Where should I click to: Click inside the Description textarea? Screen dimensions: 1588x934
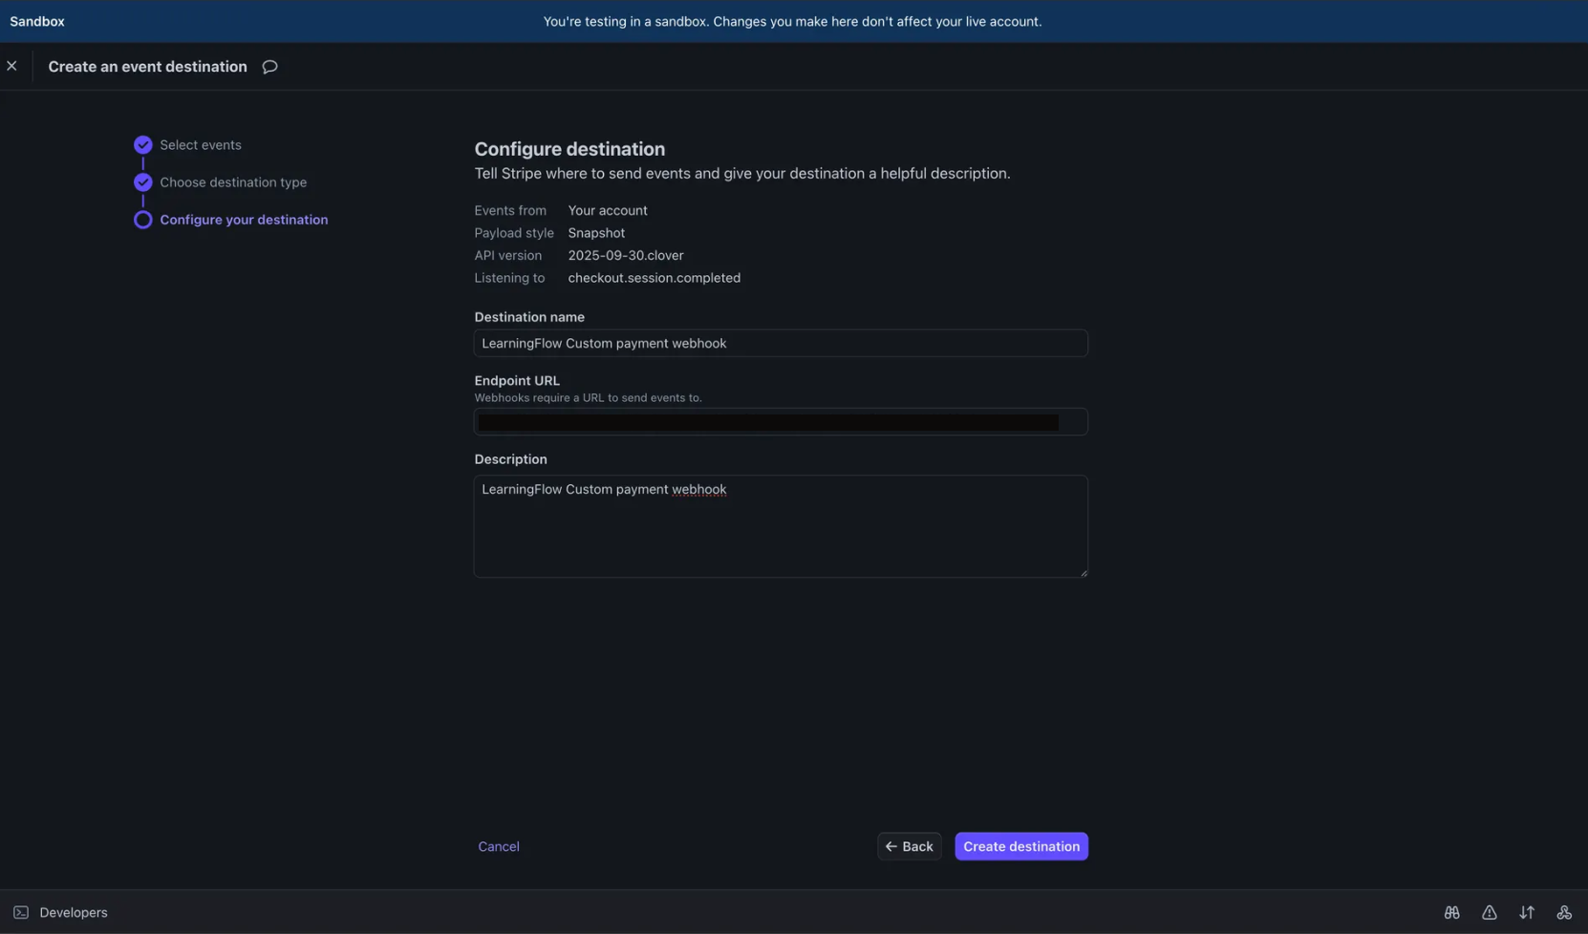pyautogui.click(x=781, y=525)
